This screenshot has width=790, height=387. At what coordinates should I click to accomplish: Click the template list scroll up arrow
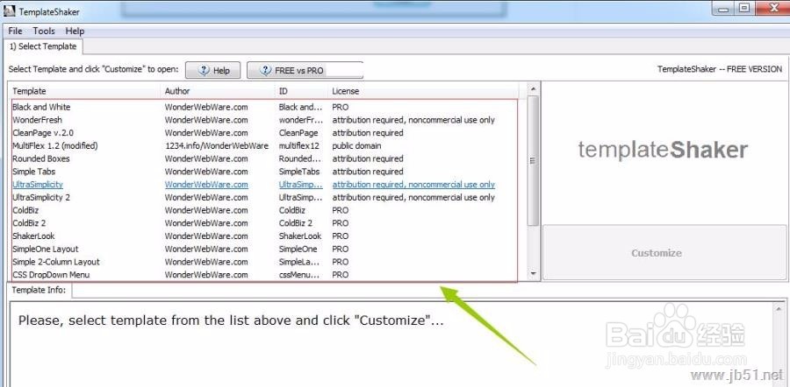pyautogui.click(x=534, y=88)
